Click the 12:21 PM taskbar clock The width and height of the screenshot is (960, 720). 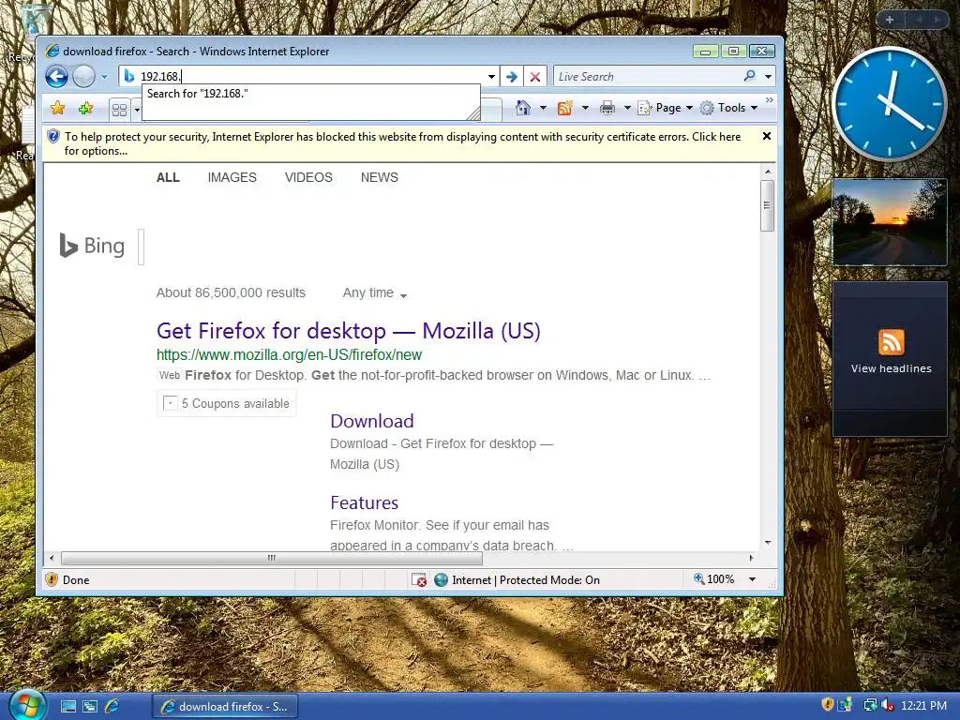pyautogui.click(x=923, y=706)
